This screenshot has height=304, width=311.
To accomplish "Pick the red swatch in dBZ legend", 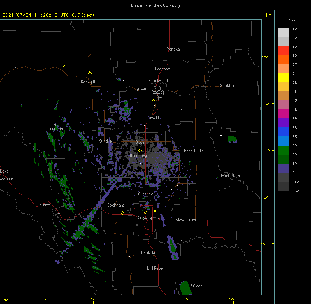I will coord(284,51).
